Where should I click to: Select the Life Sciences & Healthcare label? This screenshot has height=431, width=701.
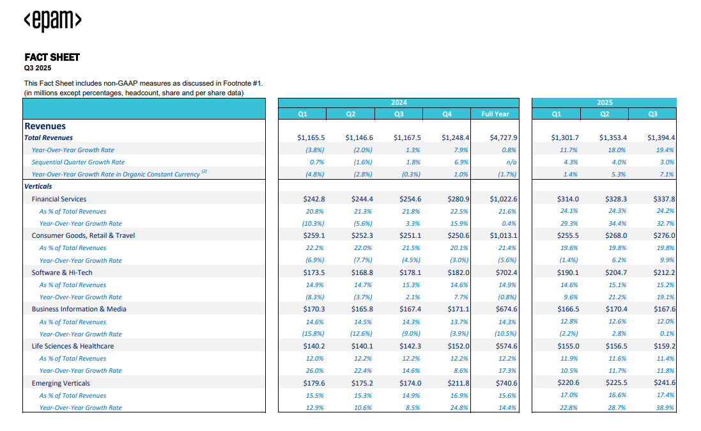pos(73,347)
